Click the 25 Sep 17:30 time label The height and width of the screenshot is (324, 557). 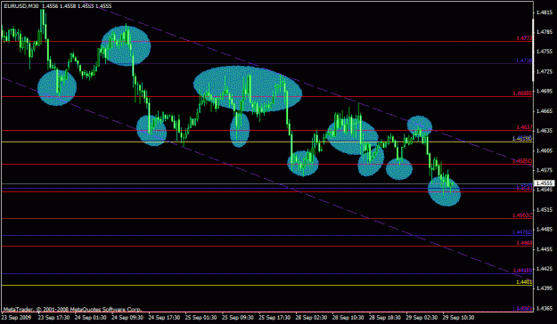tap(275, 317)
